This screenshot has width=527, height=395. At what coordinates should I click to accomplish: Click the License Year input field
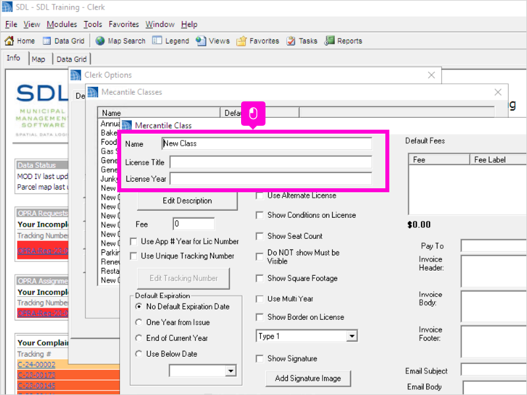271,178
